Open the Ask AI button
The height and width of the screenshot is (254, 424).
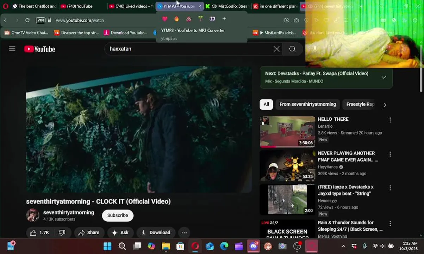pos(120,232)
